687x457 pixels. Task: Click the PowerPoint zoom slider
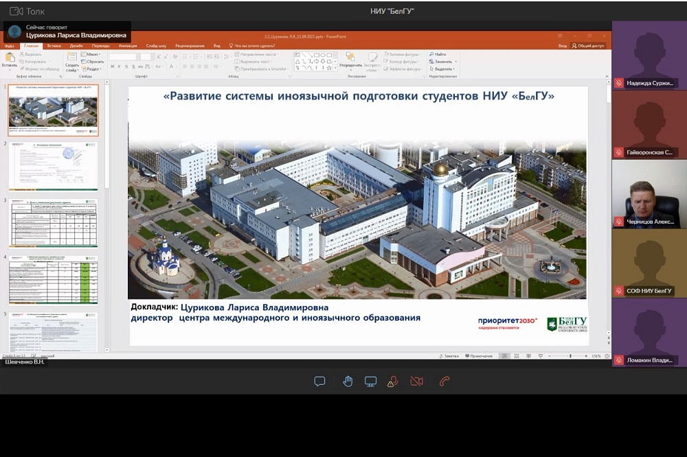tap(570, 356)
